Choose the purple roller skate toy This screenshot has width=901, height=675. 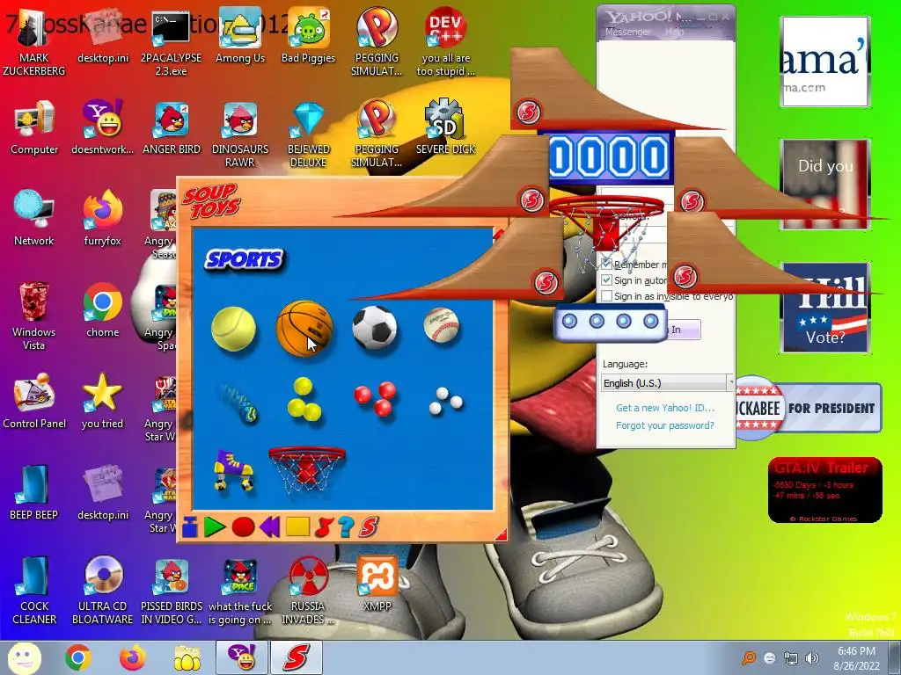233,470
